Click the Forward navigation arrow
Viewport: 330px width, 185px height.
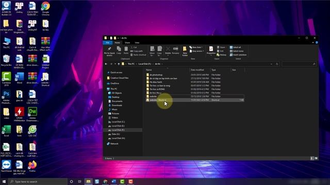pos(111,64)
